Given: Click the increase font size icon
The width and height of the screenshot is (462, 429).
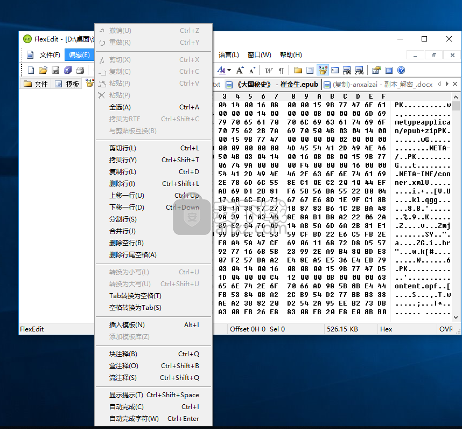Looking at the screenshot, I should (240, 70).
